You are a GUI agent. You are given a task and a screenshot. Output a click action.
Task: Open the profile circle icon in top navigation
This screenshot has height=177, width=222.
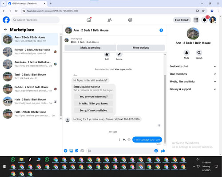pyautogui.click(x=130, y=20)
